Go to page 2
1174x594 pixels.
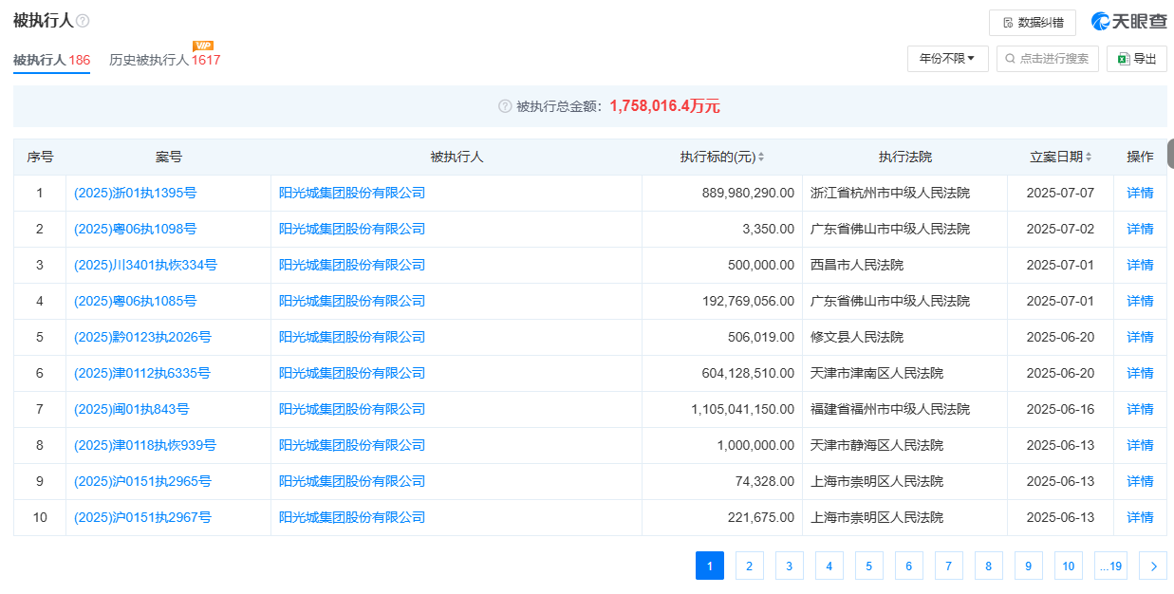[749, 566]
